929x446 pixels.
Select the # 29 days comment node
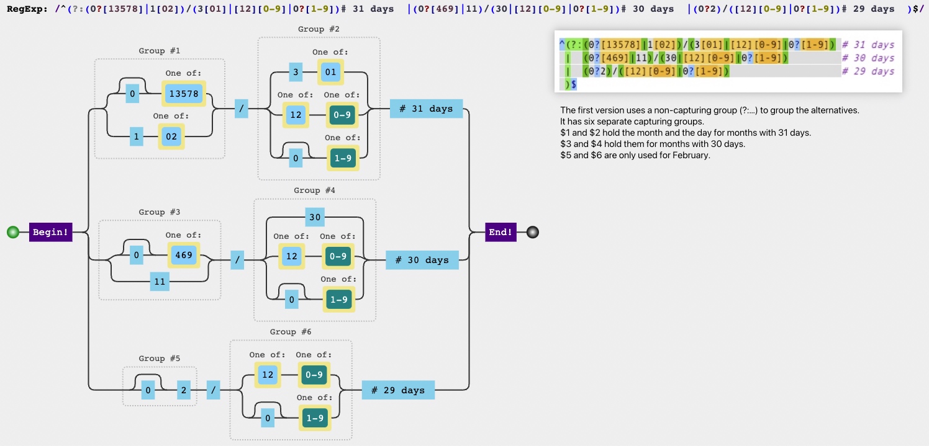398,391
